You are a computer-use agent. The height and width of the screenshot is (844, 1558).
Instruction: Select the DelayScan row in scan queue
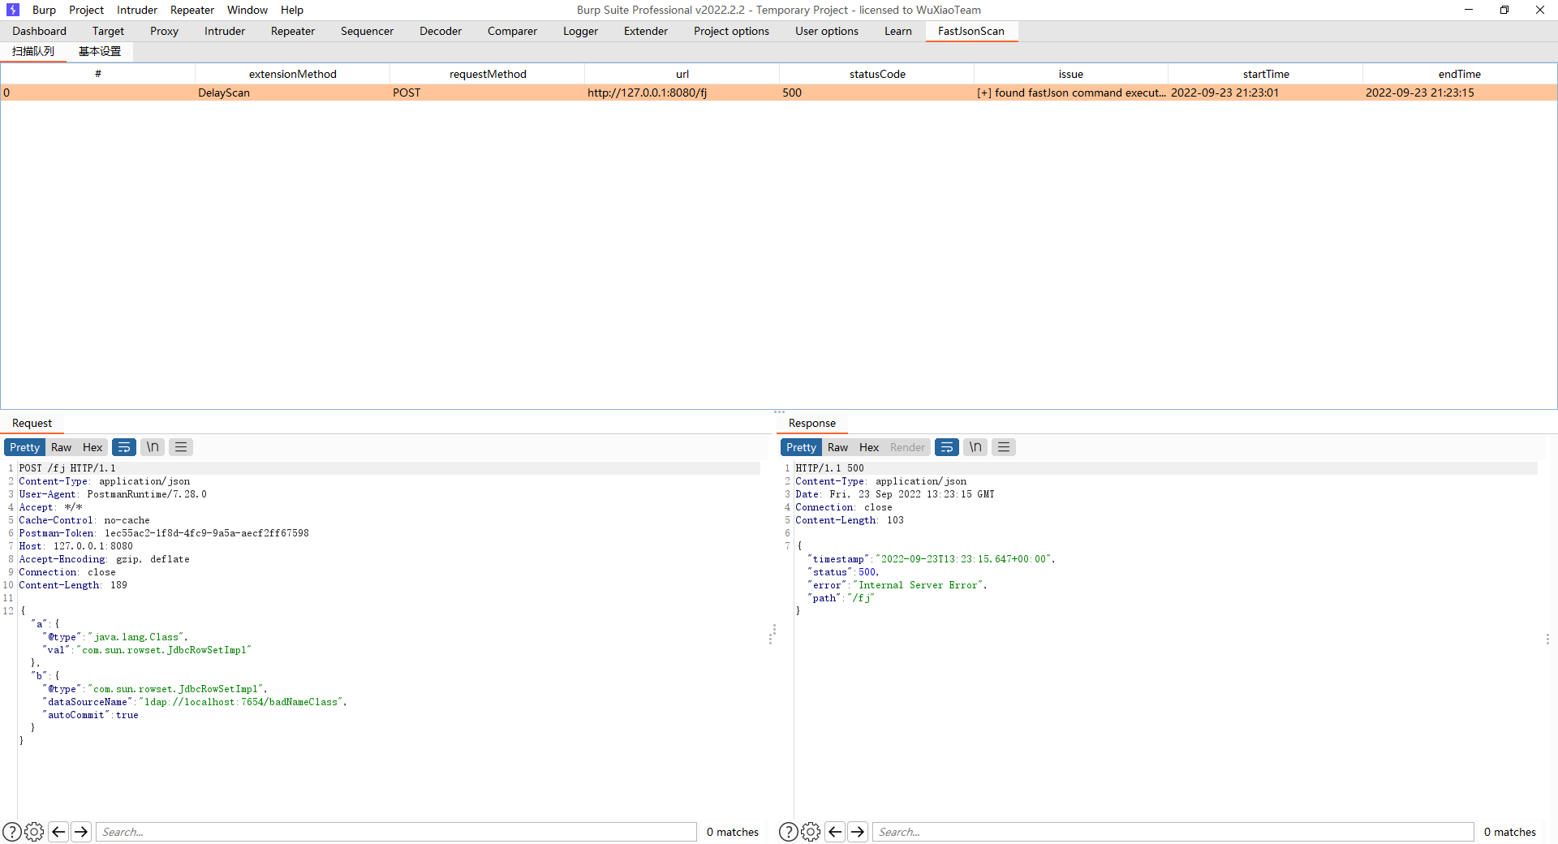pyautogui.click(x=779, y=93)
